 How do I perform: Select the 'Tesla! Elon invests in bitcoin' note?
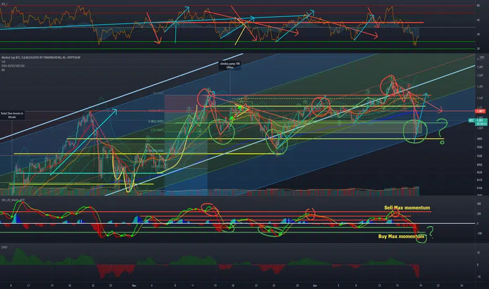12,115
